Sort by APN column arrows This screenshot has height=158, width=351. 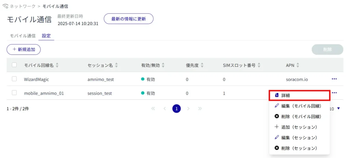298,65
